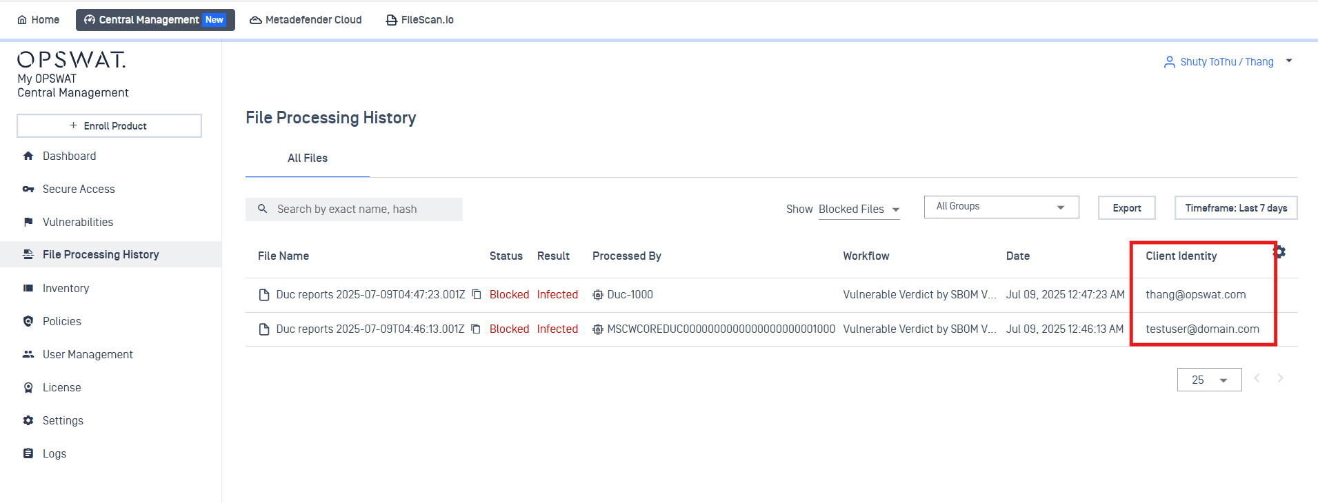Screen dimensions: 1318x503
Task: Click the Jul 09, 2025 12:46:13 AM date
Action: coord(1065,329)
